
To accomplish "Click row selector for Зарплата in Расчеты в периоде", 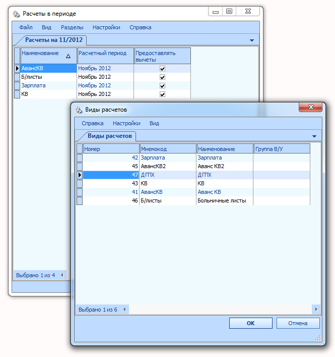I will tap(17, 86).
